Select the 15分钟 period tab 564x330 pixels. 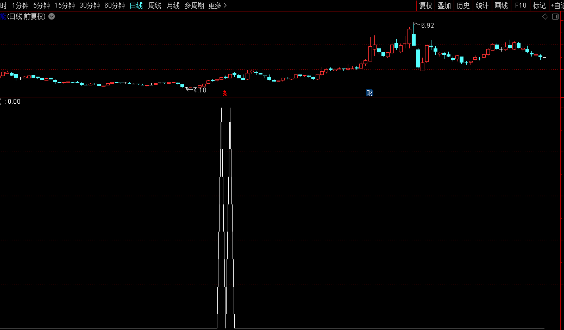pos(65,5)
